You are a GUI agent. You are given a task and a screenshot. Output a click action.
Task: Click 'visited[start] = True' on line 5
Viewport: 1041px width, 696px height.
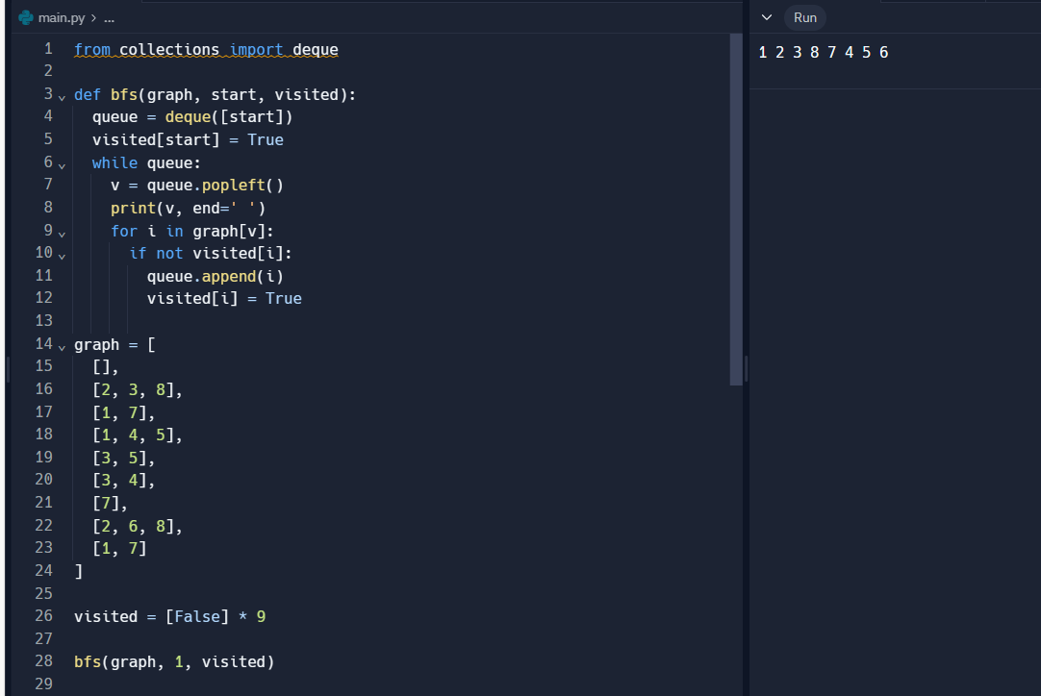[x=188, y=140]
